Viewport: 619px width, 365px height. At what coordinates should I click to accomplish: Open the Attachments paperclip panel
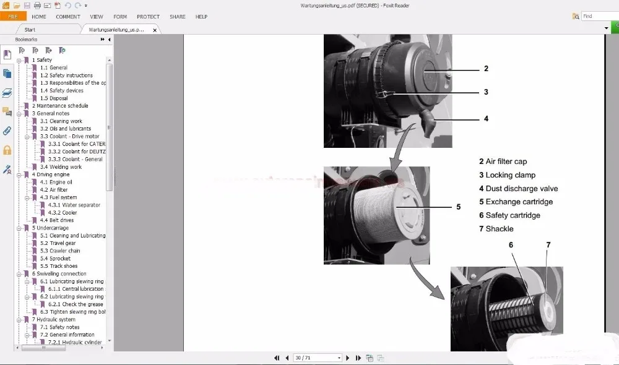click(x=7, y=131)
